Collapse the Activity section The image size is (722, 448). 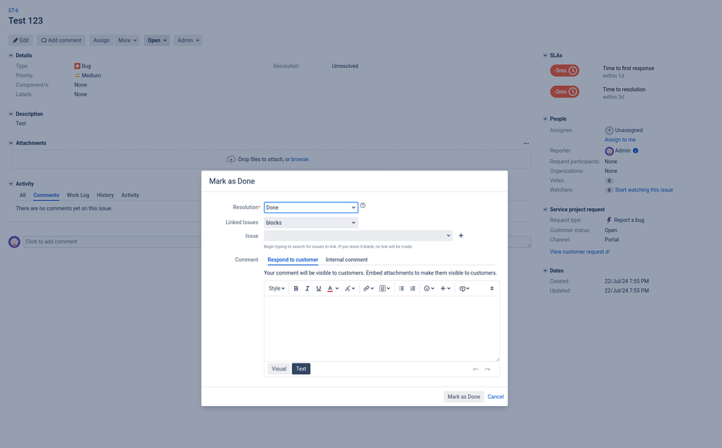pyautogui.click(x=11, y=184)
